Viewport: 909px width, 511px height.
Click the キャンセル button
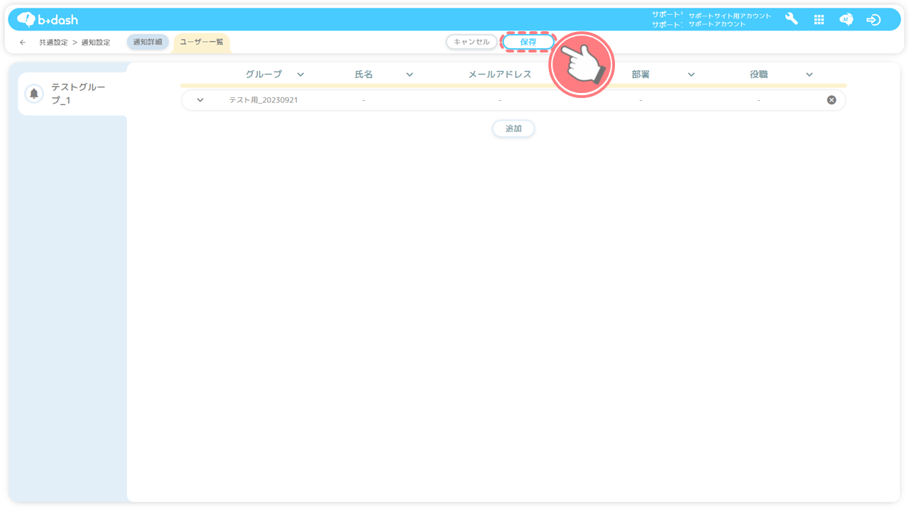472,42
